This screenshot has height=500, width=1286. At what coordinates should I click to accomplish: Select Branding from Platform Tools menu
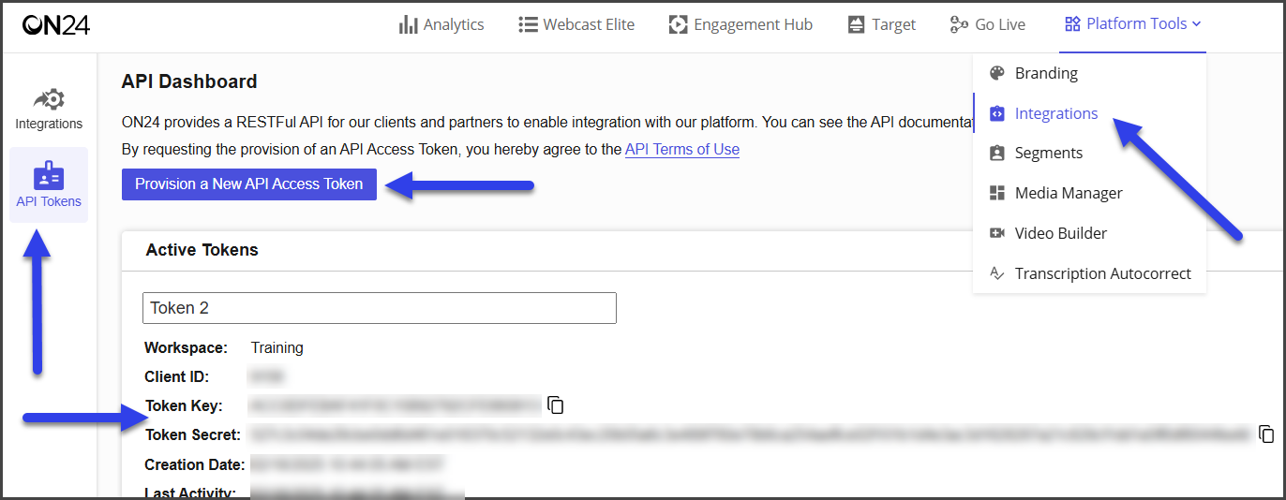pyautogui.click(x=1034, y=73)
